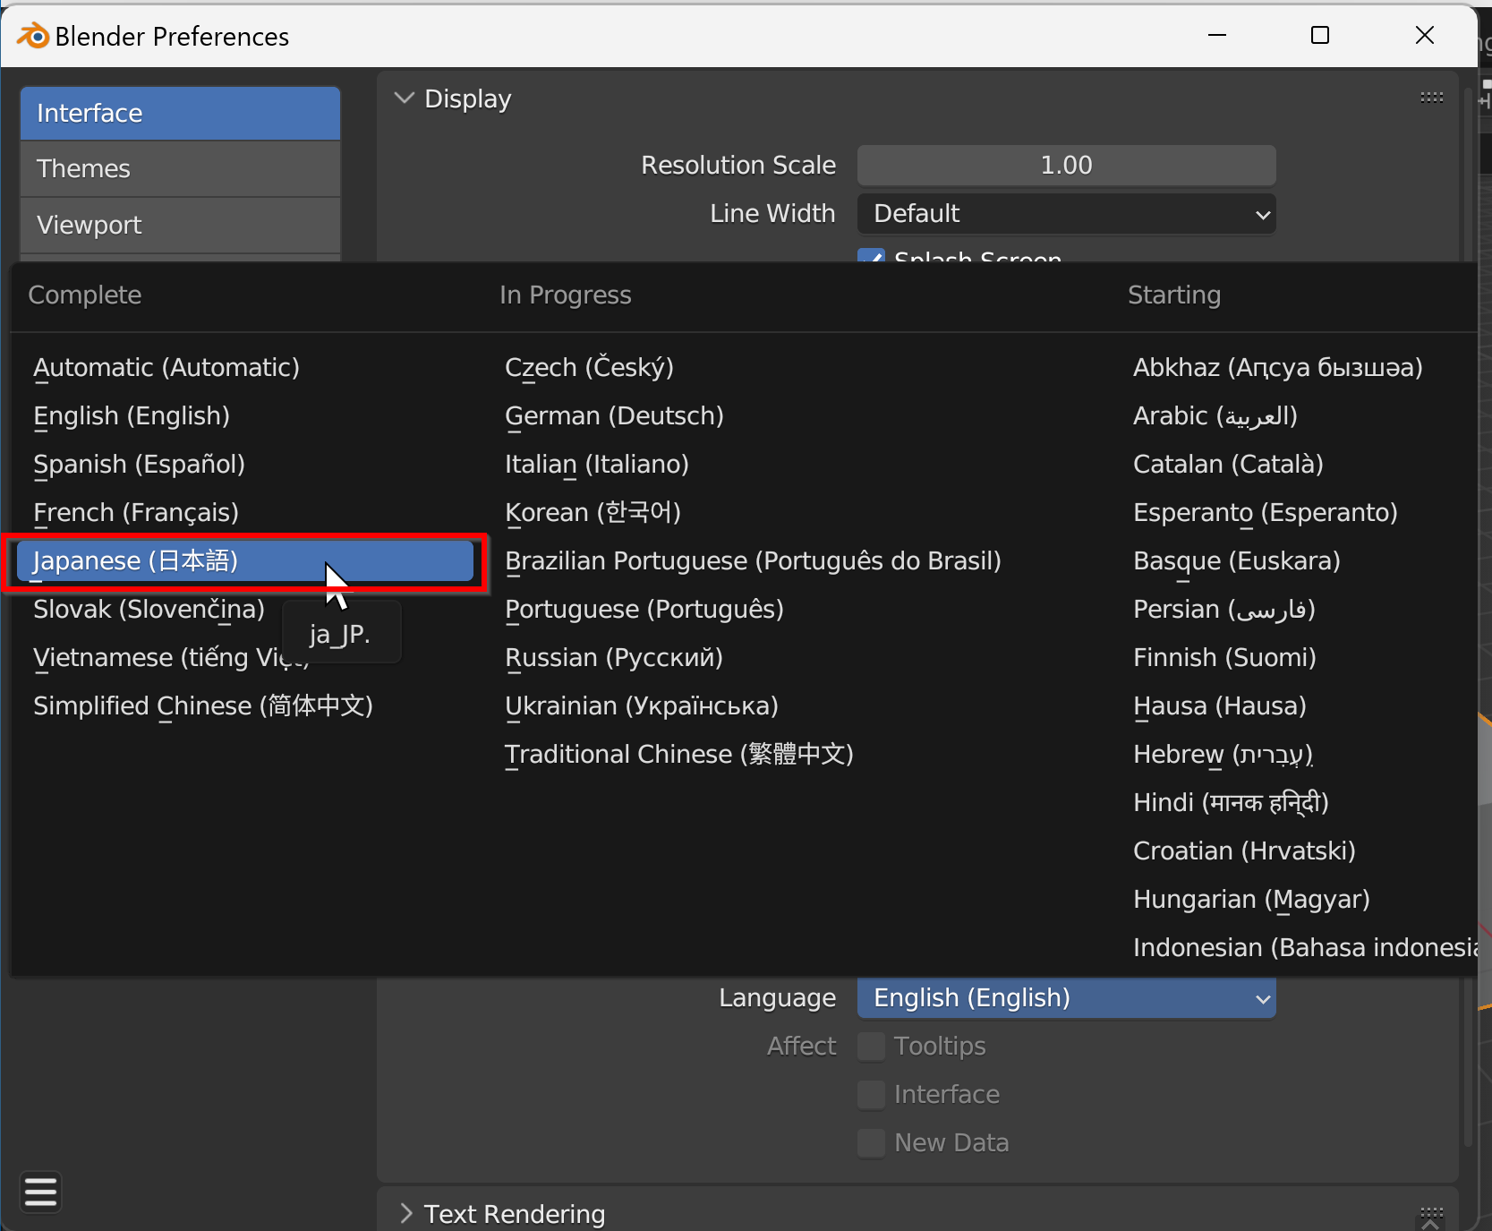
Task: Choose Portuguese (Português) language
Action: pyautogui.click(x=644, y=610)
